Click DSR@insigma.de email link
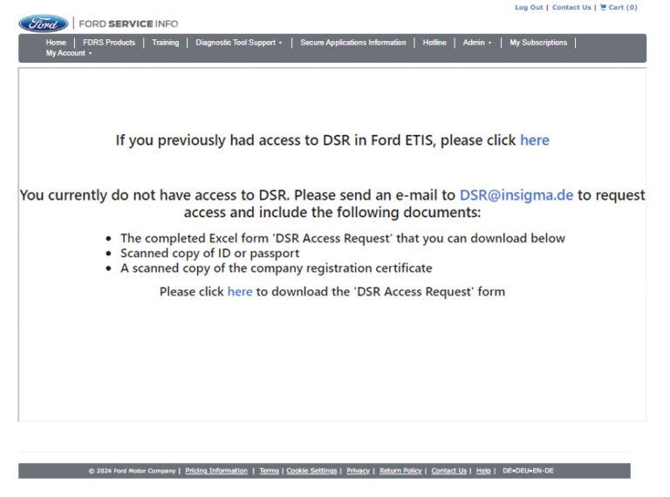 pyautogui.click(x=516, y=195)
